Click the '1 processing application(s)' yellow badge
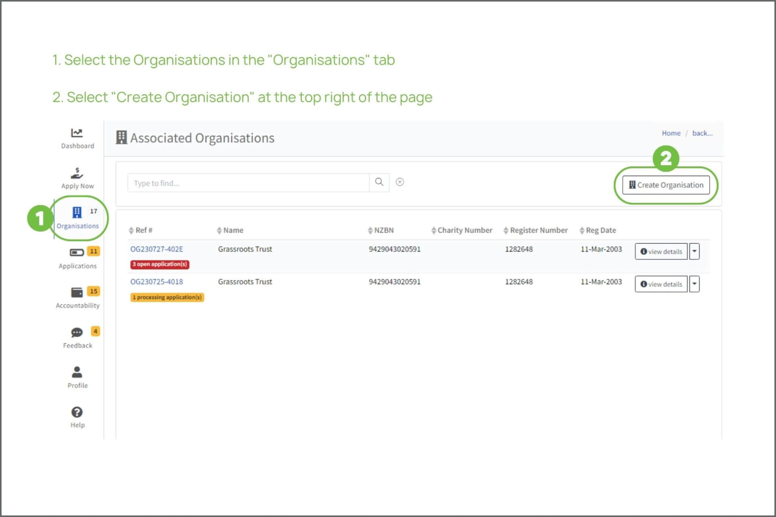 coord(167,297)
